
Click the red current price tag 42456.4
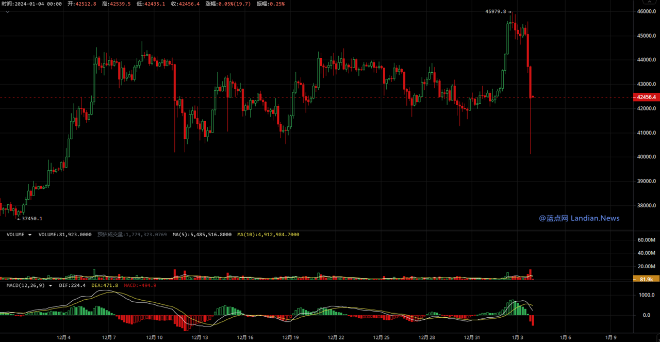tap(646, 97)
